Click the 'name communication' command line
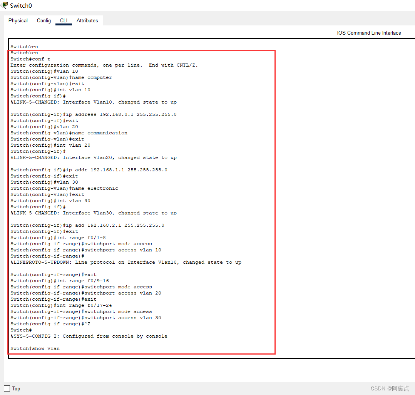Screen dimensions: 415x395 click(69, 133)
